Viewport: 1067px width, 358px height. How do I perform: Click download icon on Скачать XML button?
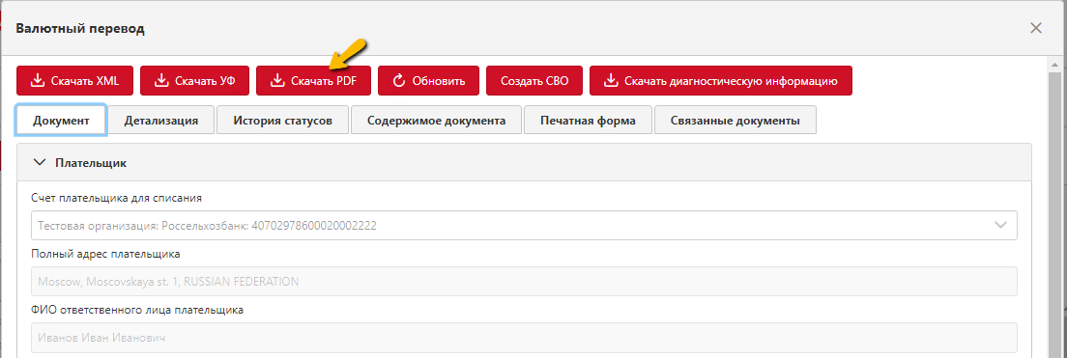(x=38, y=81)
